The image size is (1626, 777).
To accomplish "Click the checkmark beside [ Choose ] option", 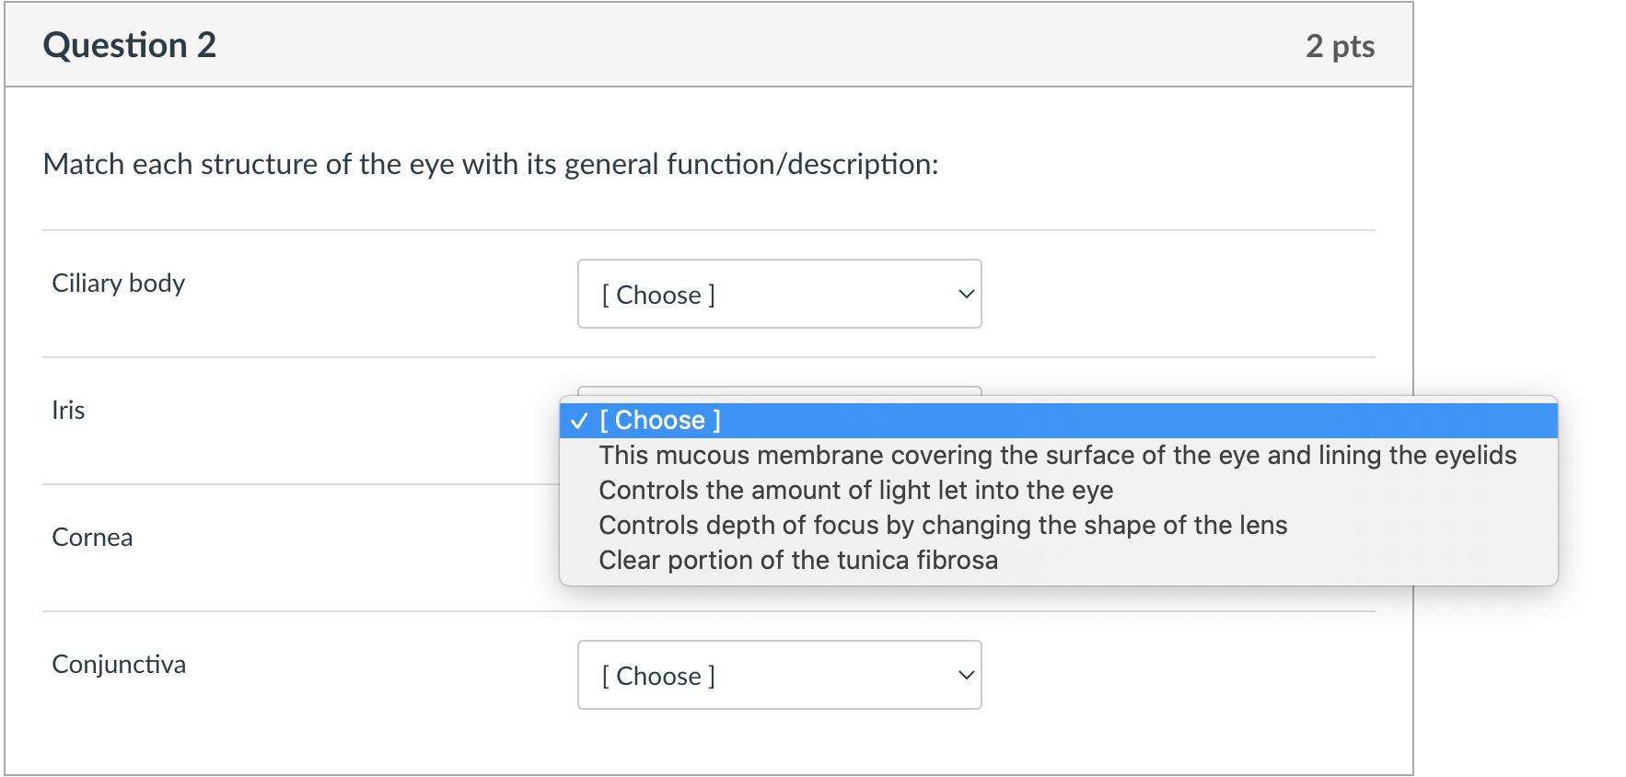I will 579,422.
